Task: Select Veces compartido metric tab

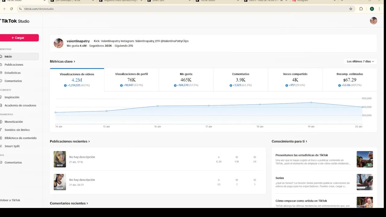Action: point(295,80)
